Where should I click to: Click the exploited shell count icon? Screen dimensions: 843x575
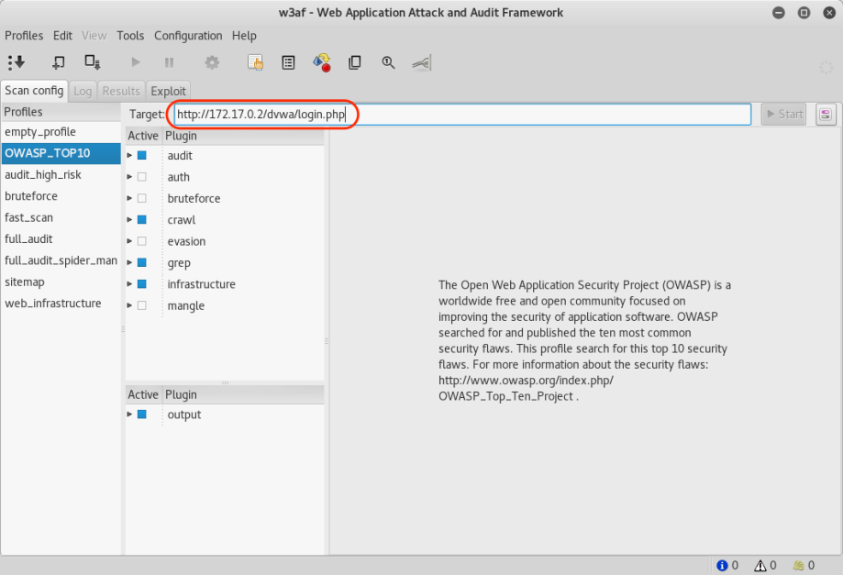[x=798, y=565]
